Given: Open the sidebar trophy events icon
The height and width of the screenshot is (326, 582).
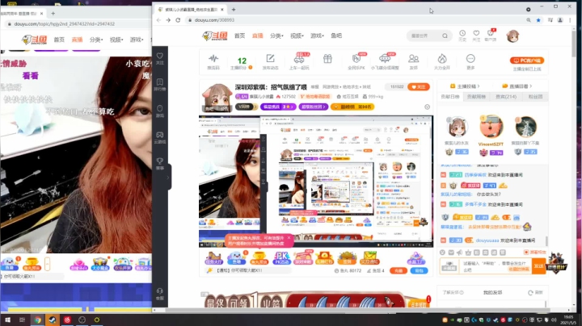Looking at the screenshot, I should click(160, 163).
